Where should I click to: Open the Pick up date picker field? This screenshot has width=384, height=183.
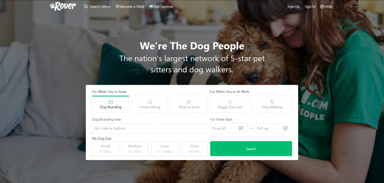coord(273,128)
